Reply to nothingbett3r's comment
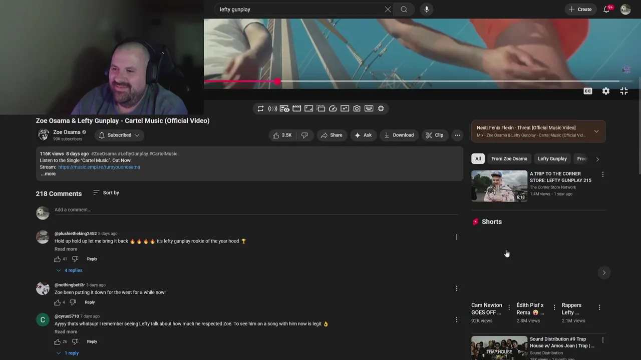The width and height of the screenshot is (641, 360). (x=90, y=302)
